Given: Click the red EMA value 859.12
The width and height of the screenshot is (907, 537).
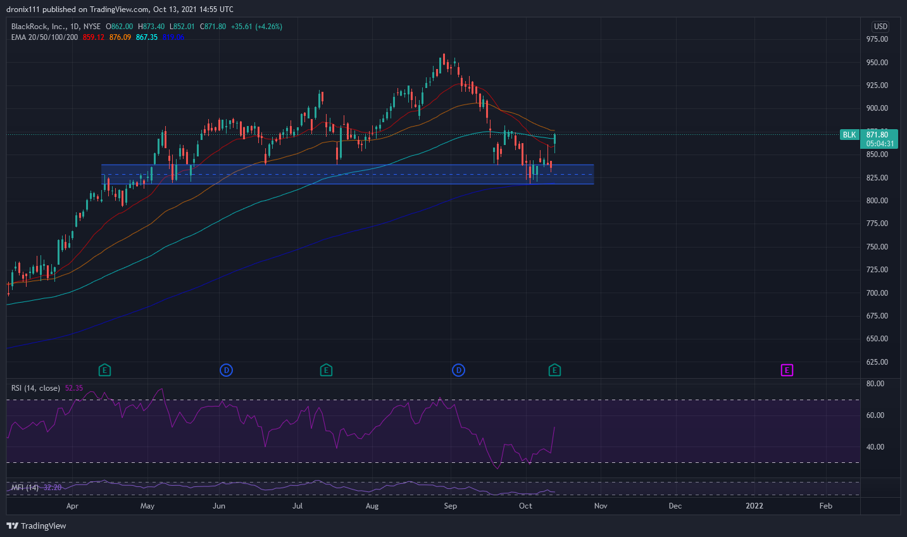Looking at the screenshot, I should tap(93, 37).
